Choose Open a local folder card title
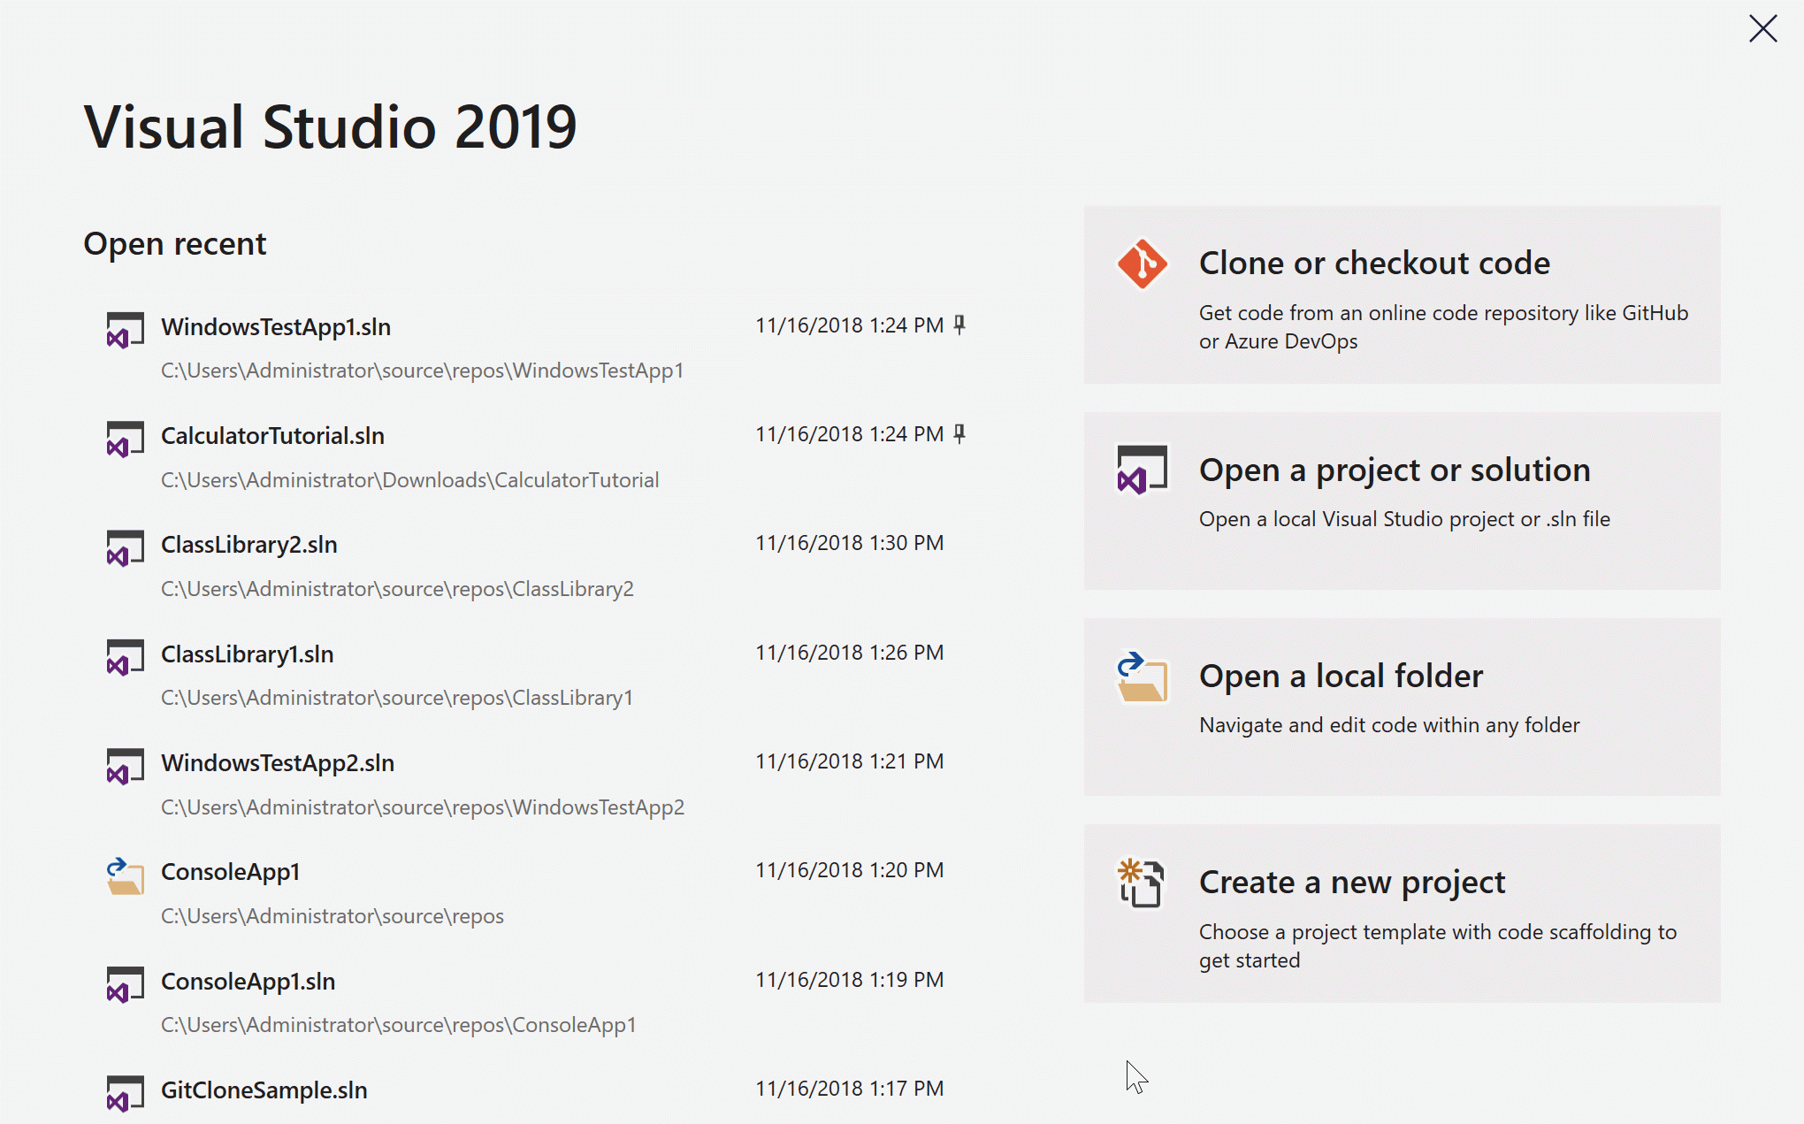Screen dimensions: 1804x1124 coord(1341,677)
